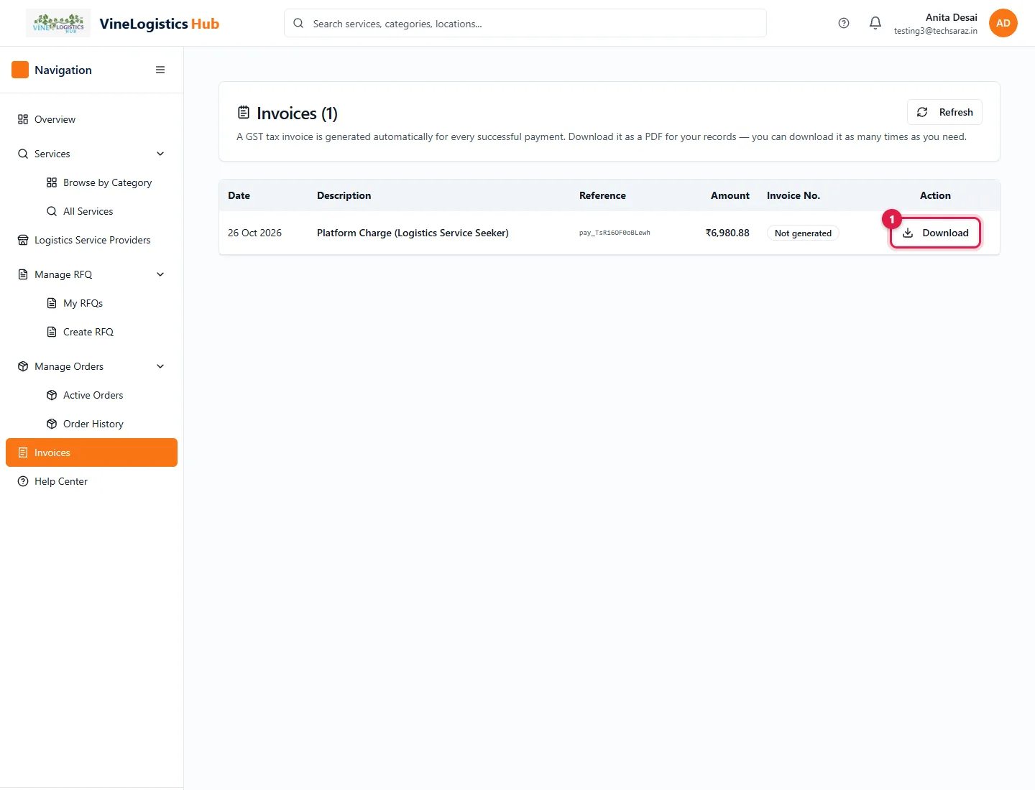Click the Create RFQ document icon
The width and height of the screenshot is (1035, 790).
pyautogui.click(x=52, y=332)
